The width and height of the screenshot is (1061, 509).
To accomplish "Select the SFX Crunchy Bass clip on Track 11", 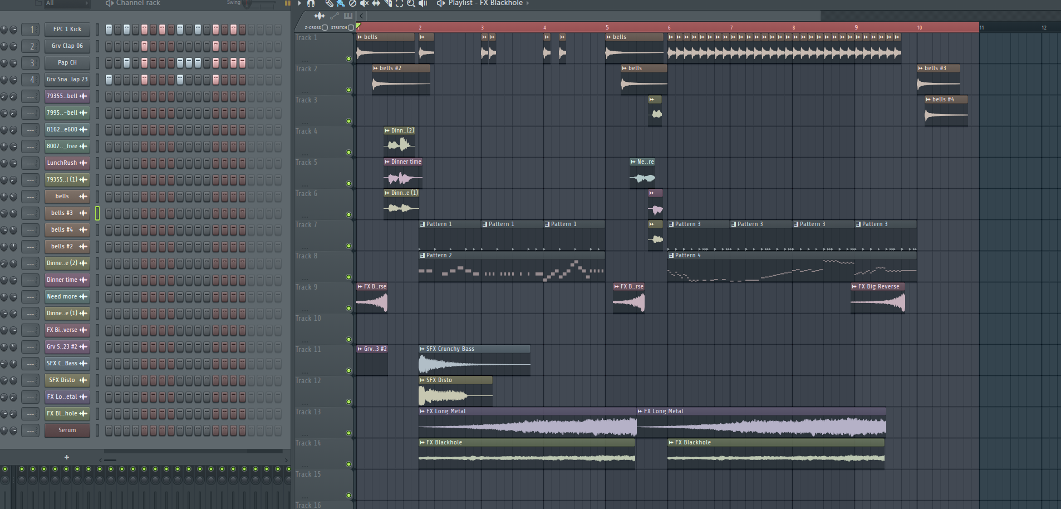I will (474, 360).
